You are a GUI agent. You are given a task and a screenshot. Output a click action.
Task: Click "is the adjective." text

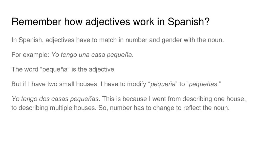(x=94, y=69)
